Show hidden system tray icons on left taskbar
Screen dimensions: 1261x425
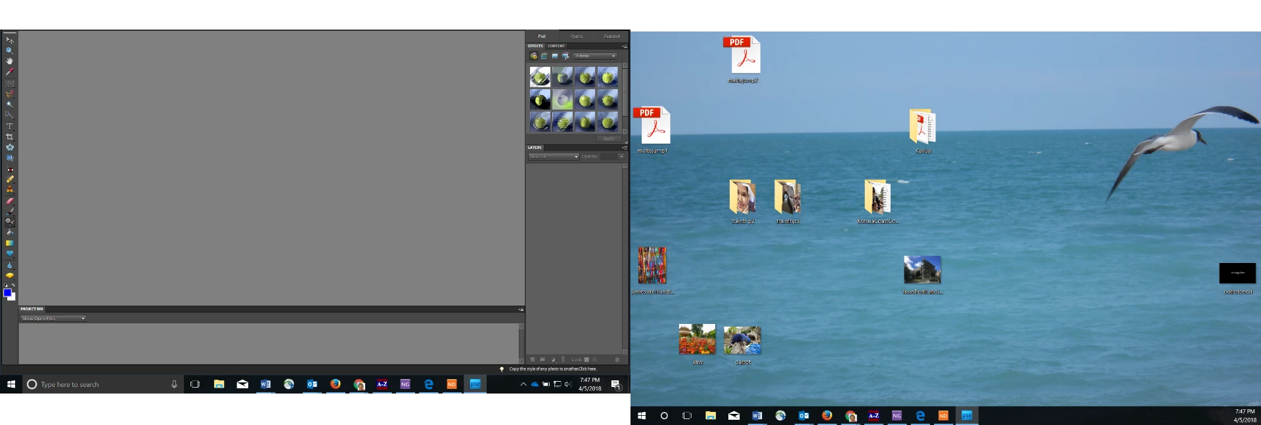[x=523, y=384]
